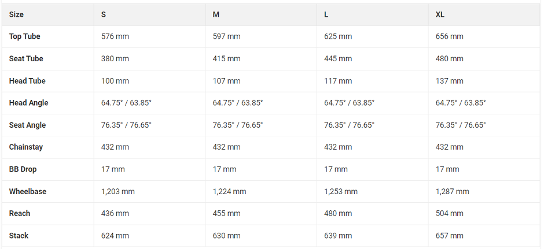Select the L size column header
Image resolution: width=544 pixels, height=249 pixels.
pyautogui.click(x=326, y=14)
